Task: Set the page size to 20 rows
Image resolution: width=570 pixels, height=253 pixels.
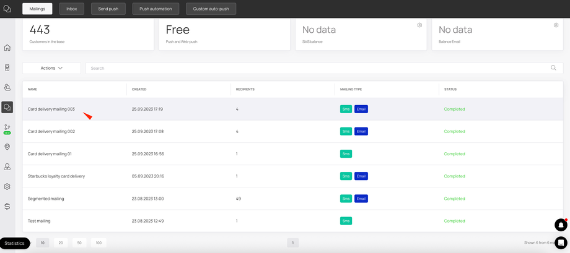Action: (x=61, y=243)
